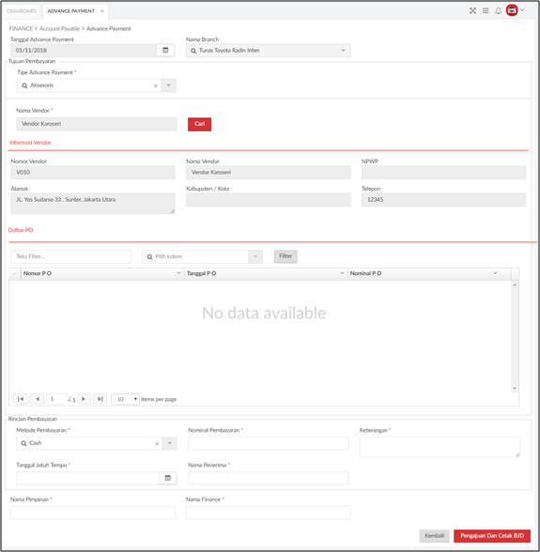
Task: Clear the Cash payment method selection
Action: [157, 443]
